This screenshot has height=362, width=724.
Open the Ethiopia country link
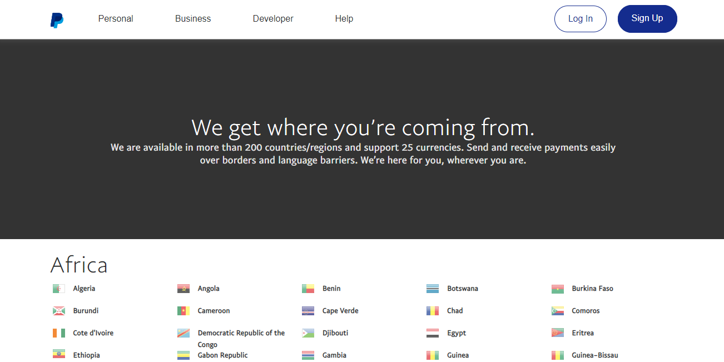[86, 355]
